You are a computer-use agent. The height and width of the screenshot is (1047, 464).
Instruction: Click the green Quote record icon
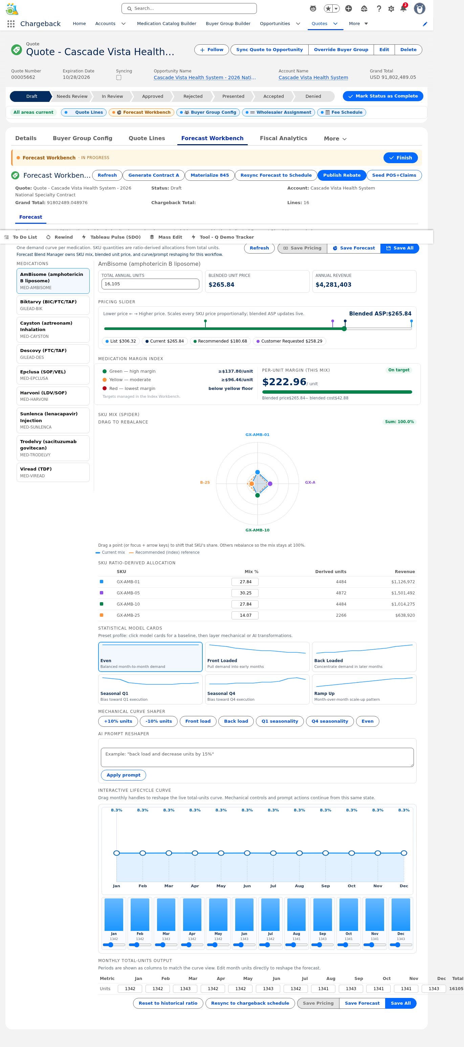16,50
